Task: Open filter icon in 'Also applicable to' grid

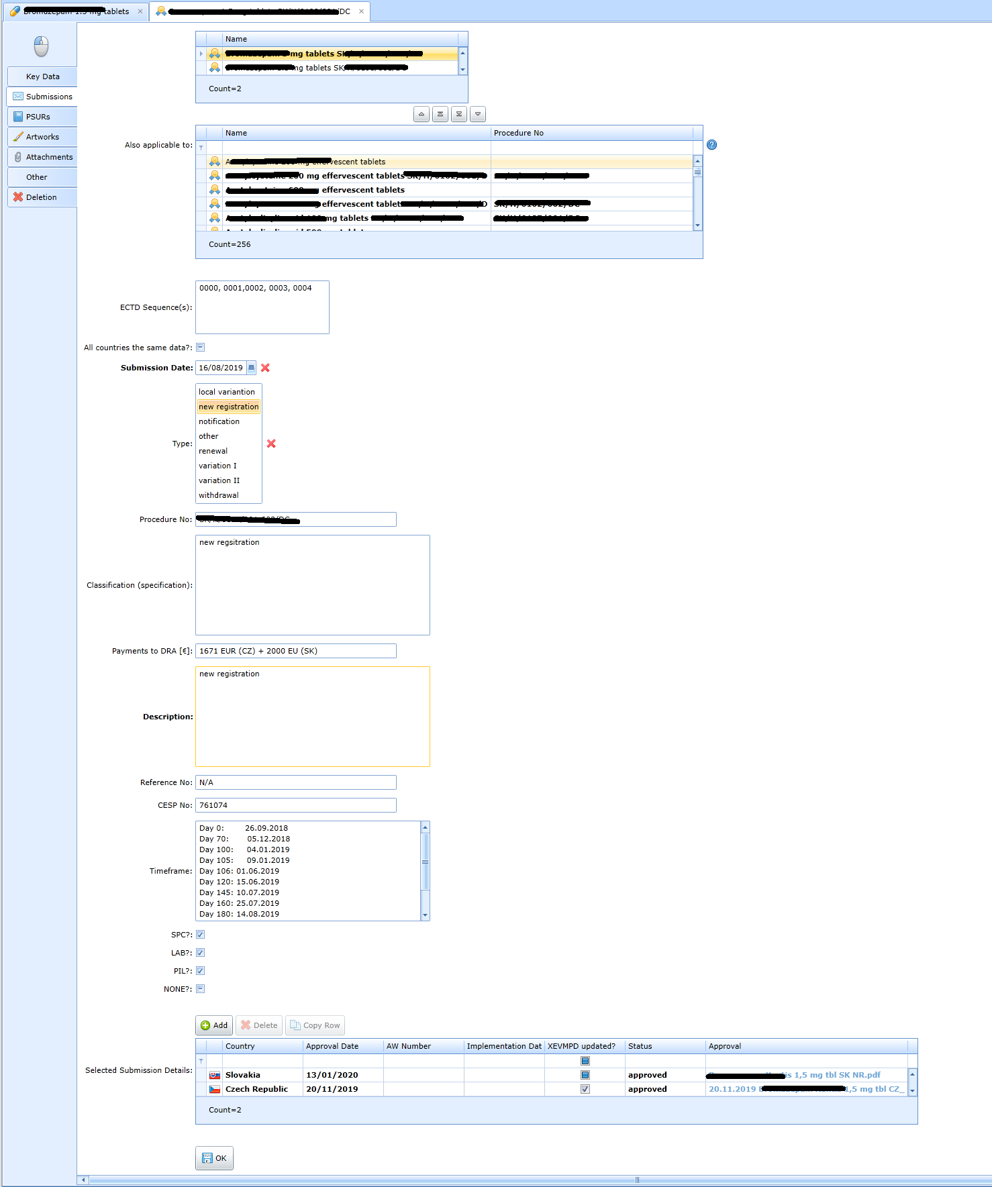Action: tap(201, 148)
